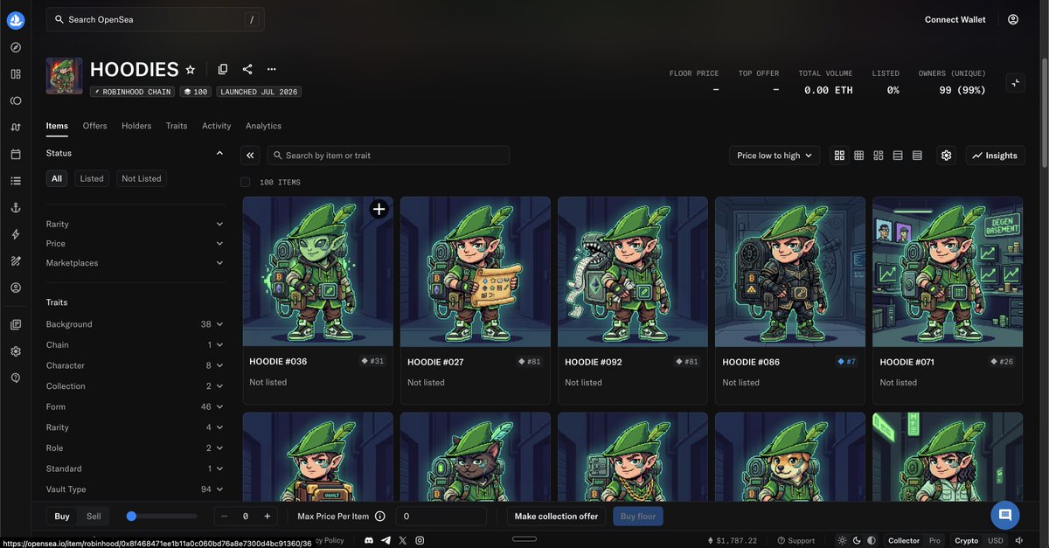Open the chat support bubble

point(1005,515)
